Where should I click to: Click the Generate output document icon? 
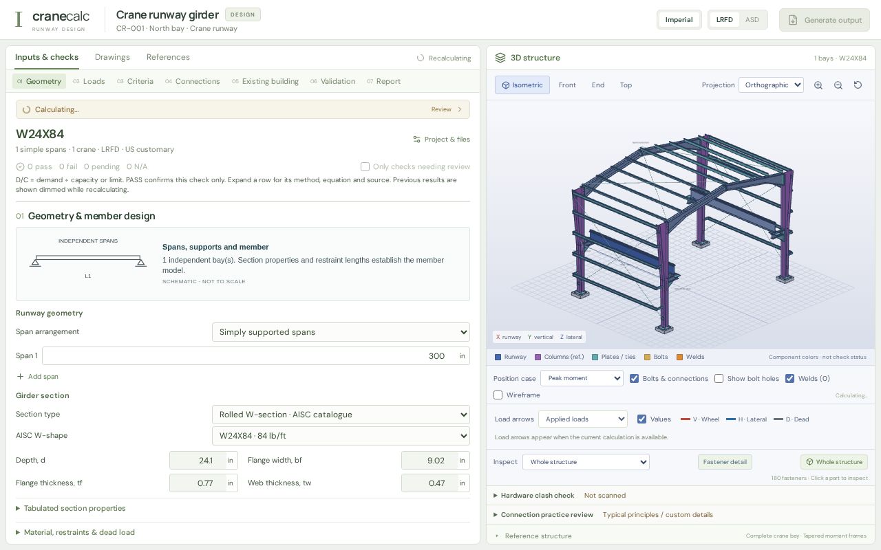(x=793, y=20)
